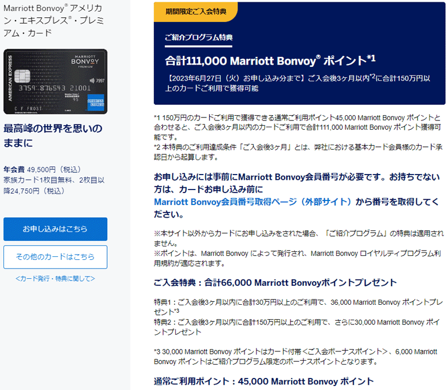Click the Marriott Bonvoy アメリカン・エキスプレス card title
The width and height of the screenshot is (448, 390).
54,20
